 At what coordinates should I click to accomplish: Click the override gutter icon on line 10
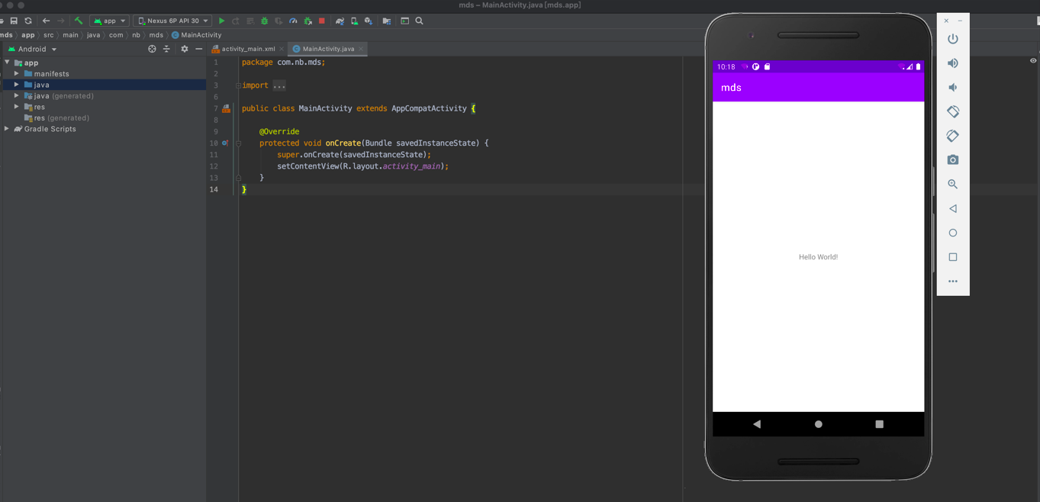pyautogui.click(x=225, y=143)
